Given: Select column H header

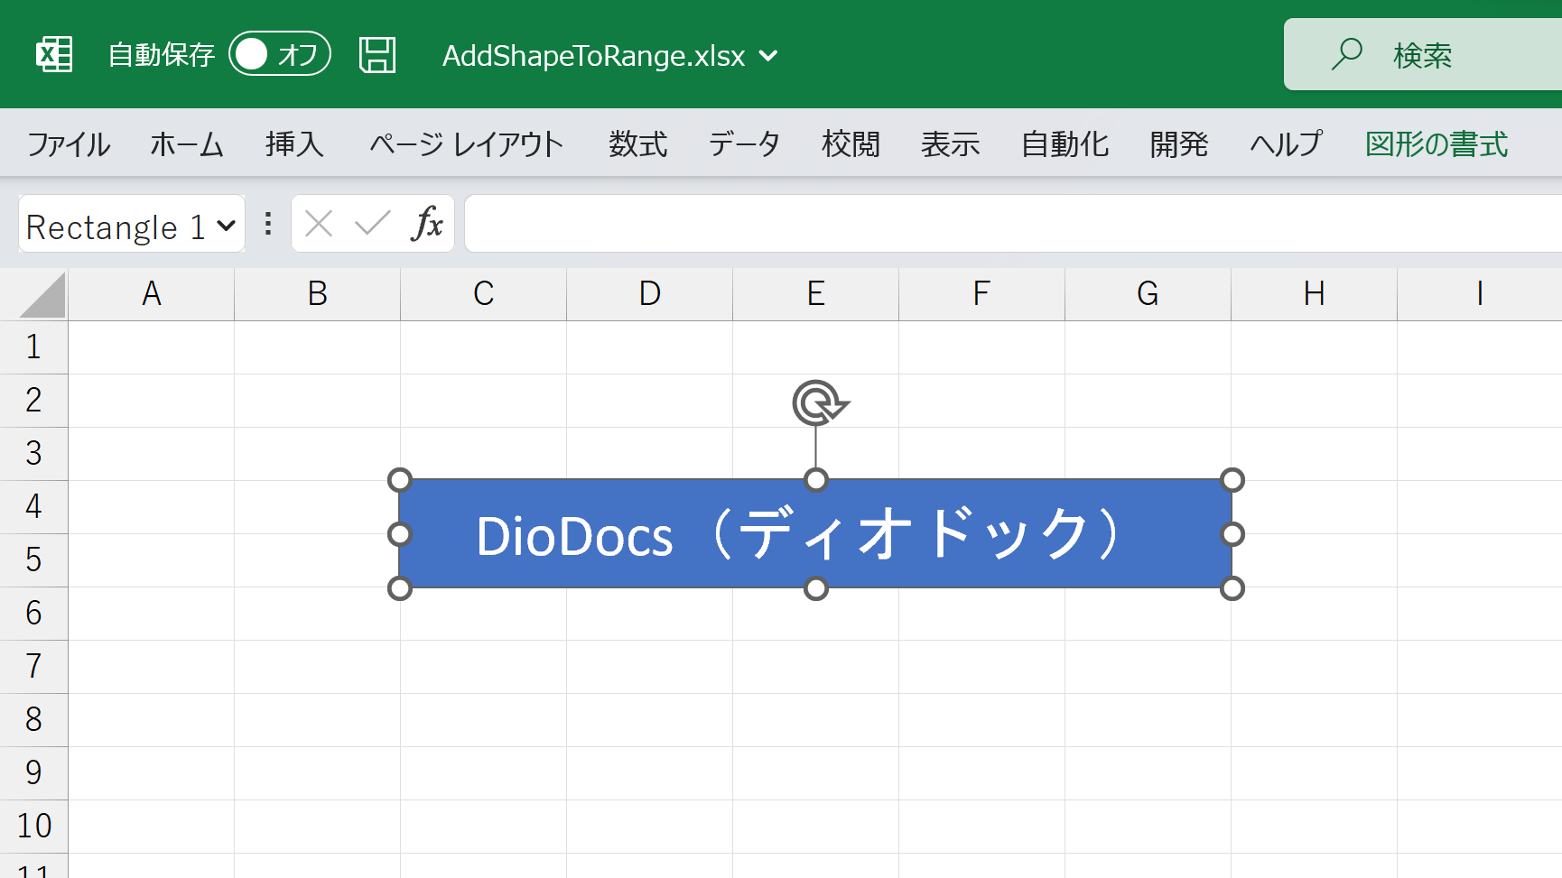Looking at the screenshot, I should [x=1315, y=294].
